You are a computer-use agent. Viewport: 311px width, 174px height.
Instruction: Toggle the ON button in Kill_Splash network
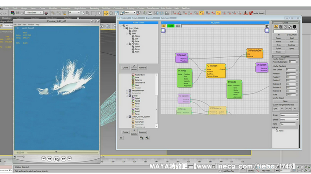[x=164, y=26]
